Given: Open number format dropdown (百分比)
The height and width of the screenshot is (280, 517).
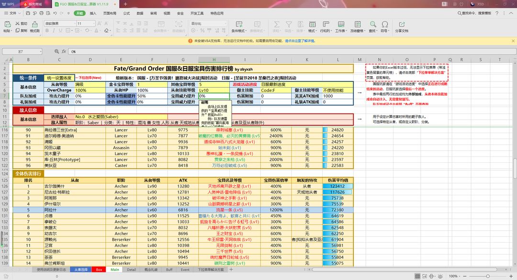Looking at the screenshot, I should (225, 23).
